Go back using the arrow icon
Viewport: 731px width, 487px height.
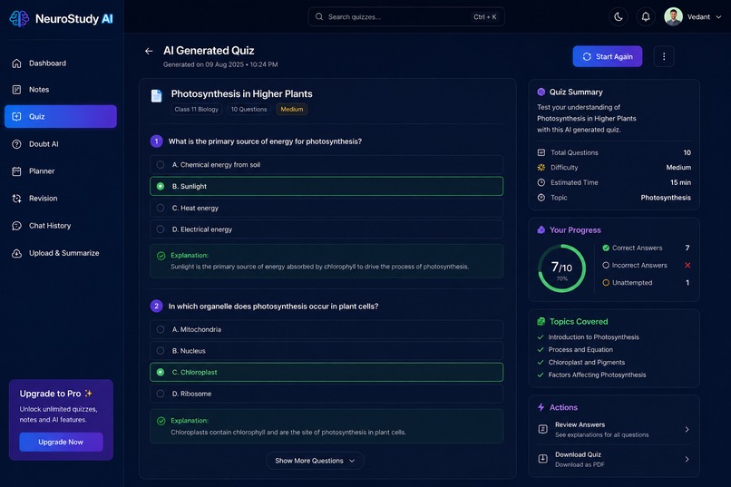pyautogui.click(x=149, y=51)
